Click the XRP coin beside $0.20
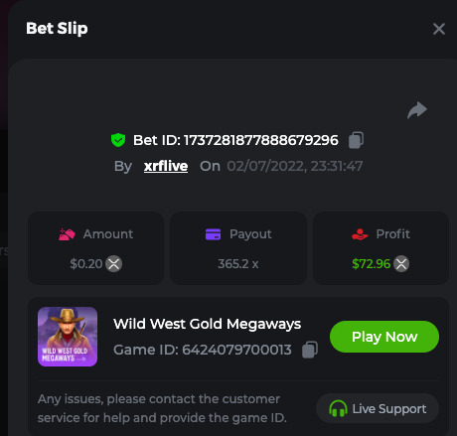The width and height of the screenshot is (457, 436). (113, 264)
